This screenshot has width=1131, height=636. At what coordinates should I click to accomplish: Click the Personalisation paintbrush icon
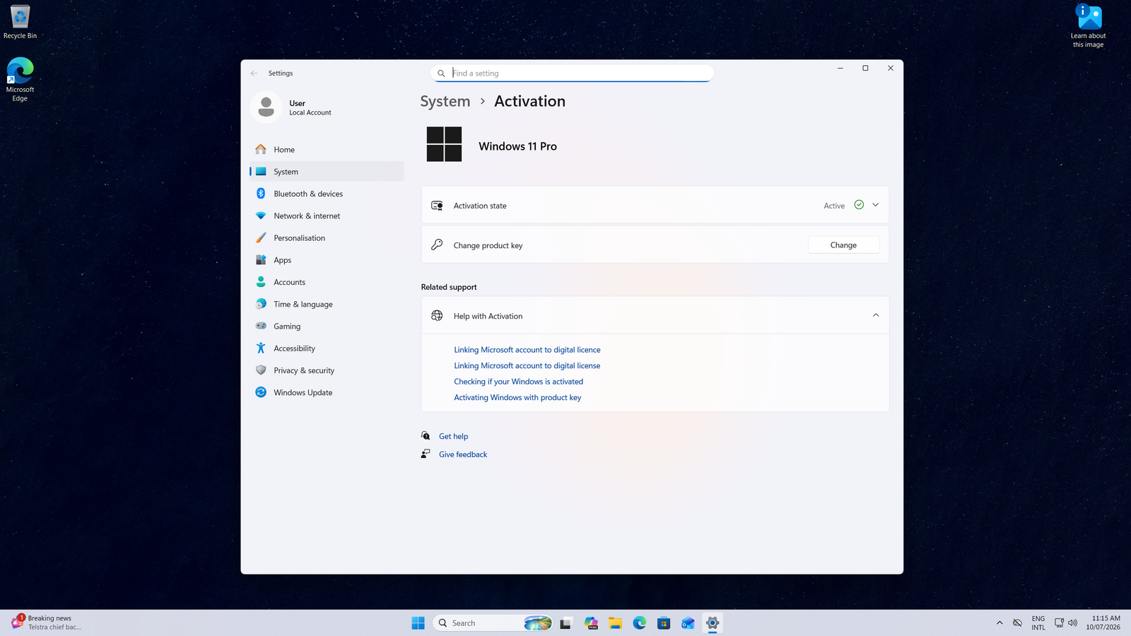[261, 237]
